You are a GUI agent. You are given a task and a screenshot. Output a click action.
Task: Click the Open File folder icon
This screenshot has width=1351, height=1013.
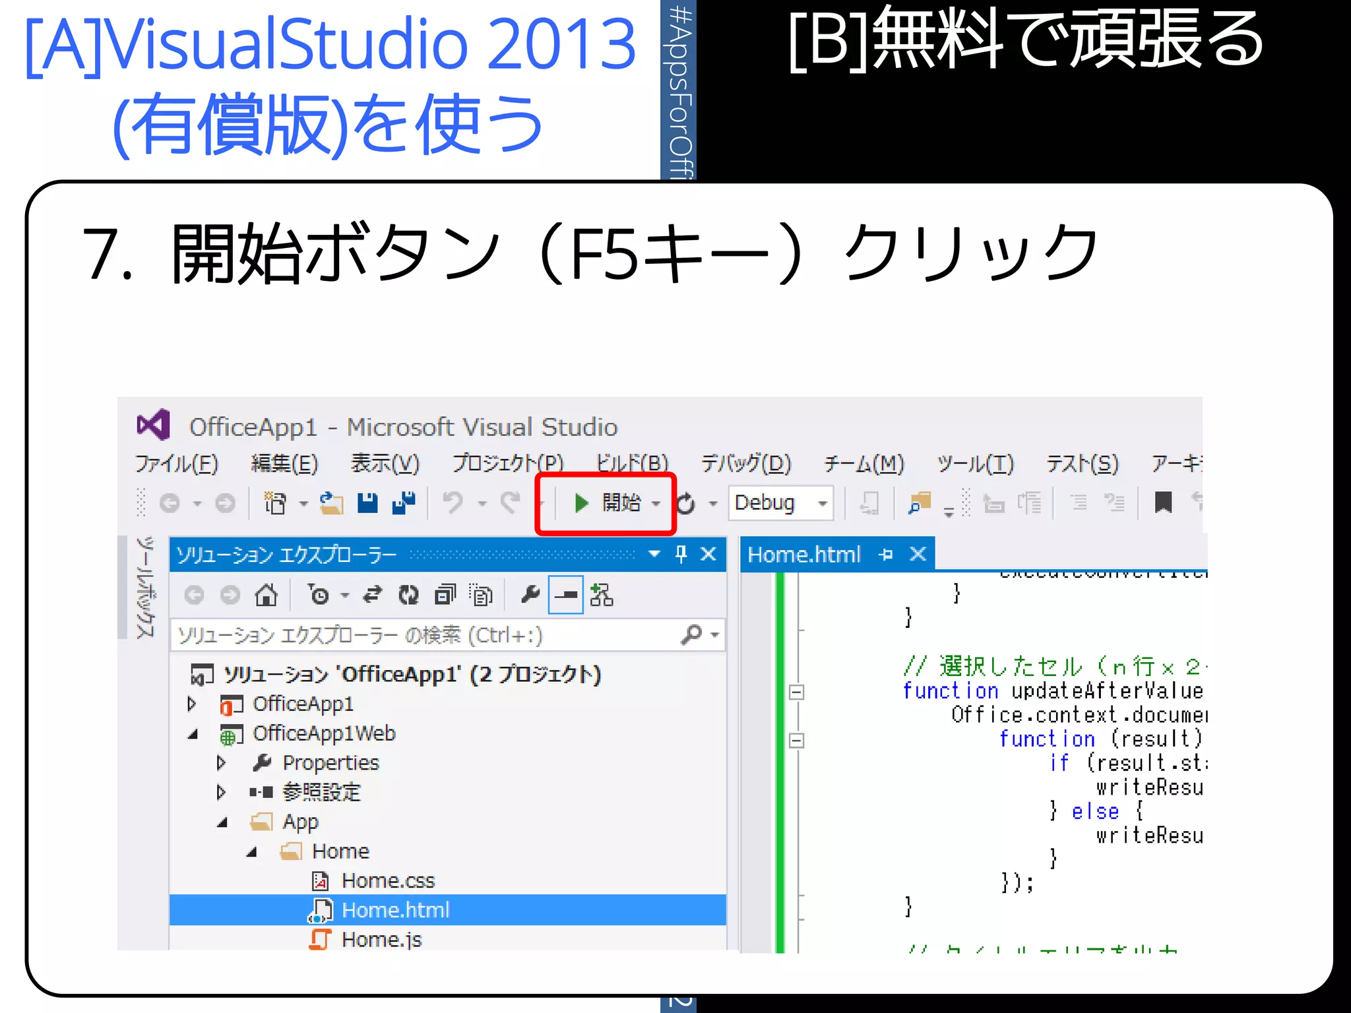point(332,503)
